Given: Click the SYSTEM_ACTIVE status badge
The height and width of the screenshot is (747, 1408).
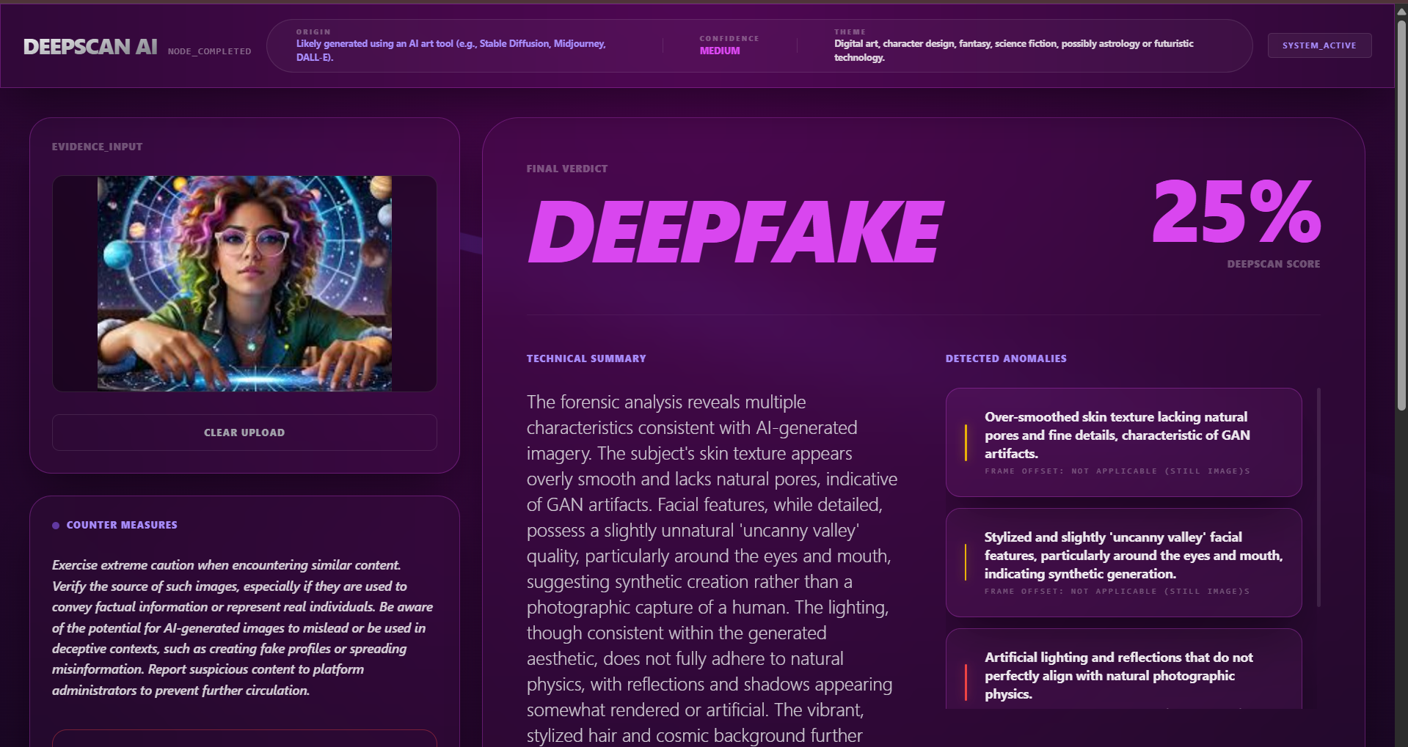Looking at the screenshot, I should click(x=1319, y=45).
